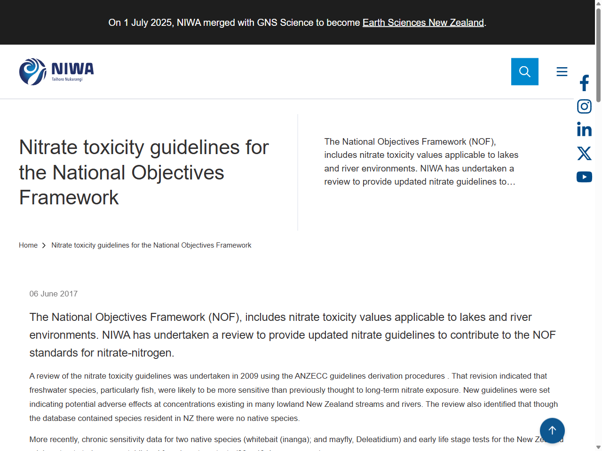Open the hamburger navigation menu
Image resolution: width=602 pixels, height=451 pixels.
click(x=562, y=71)
